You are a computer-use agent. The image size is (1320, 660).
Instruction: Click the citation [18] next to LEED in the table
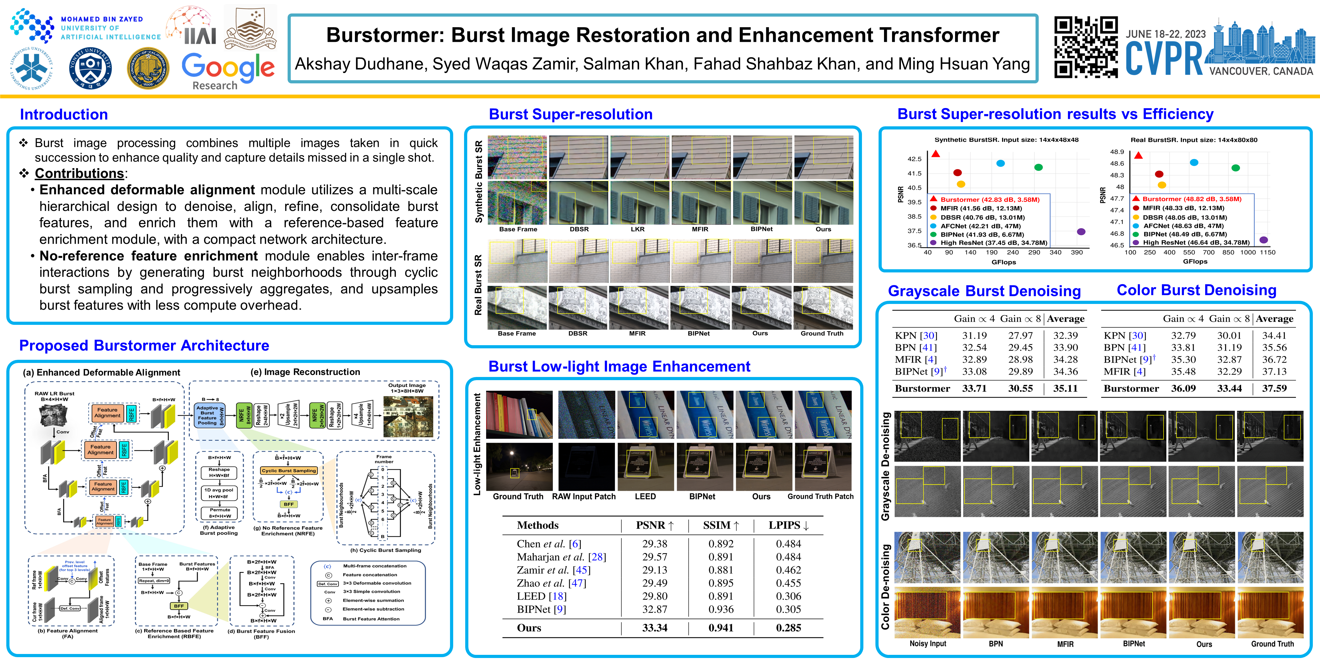point(557,596)
